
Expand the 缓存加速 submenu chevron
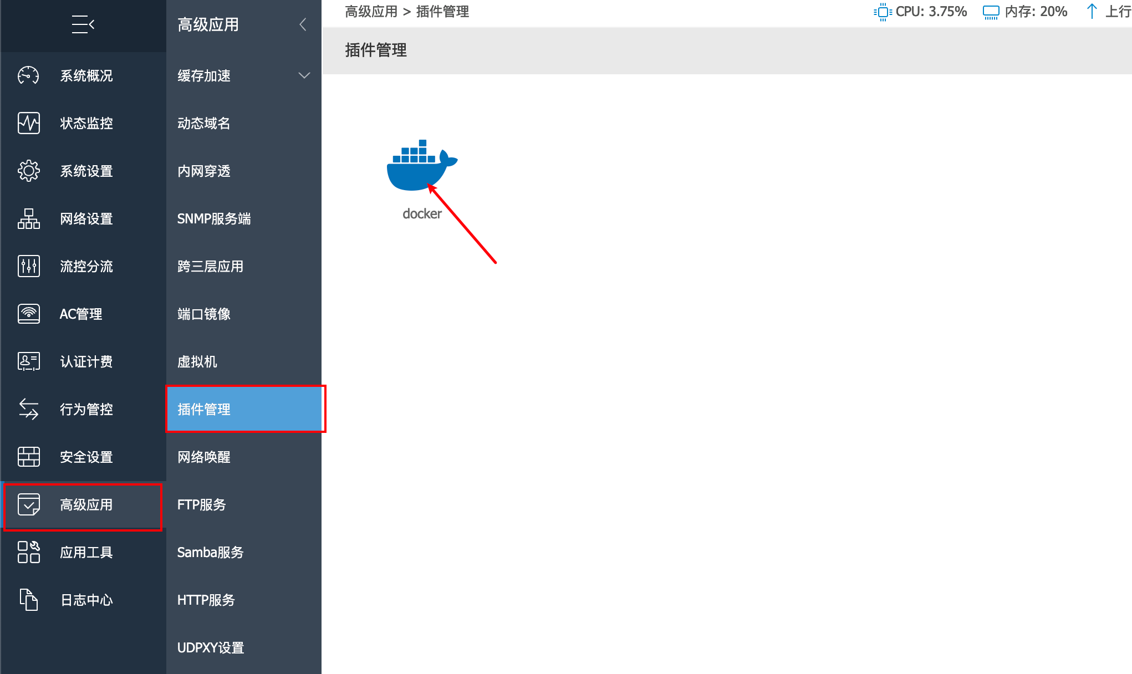coord(304,75)
